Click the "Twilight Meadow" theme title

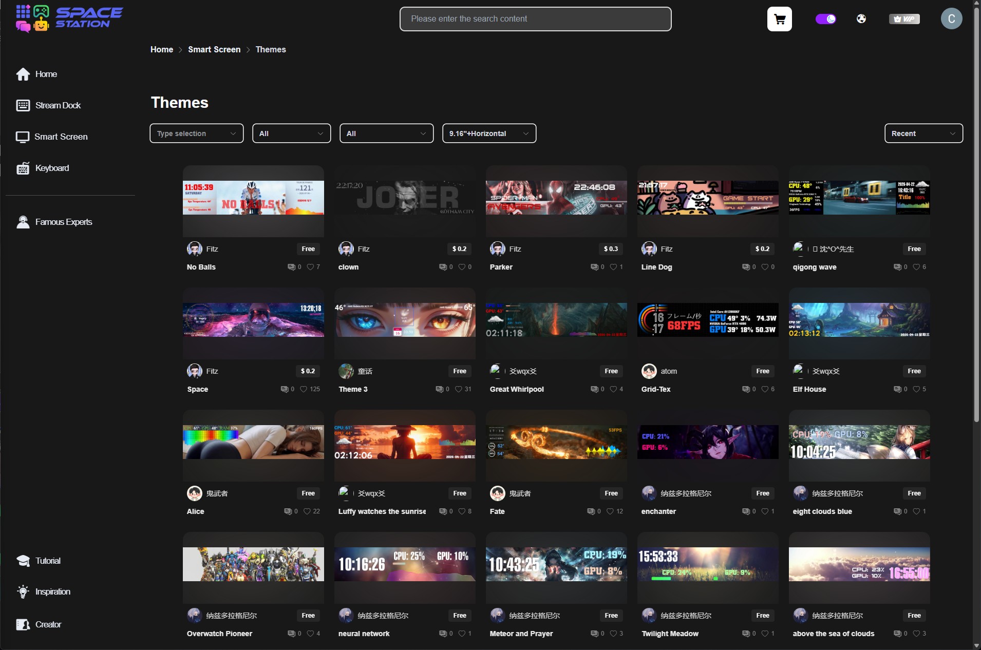pos(670,634)
